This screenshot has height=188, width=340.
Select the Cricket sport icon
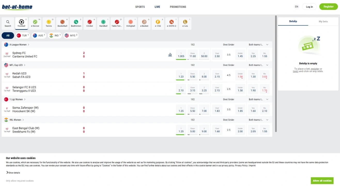pos(90,23)
